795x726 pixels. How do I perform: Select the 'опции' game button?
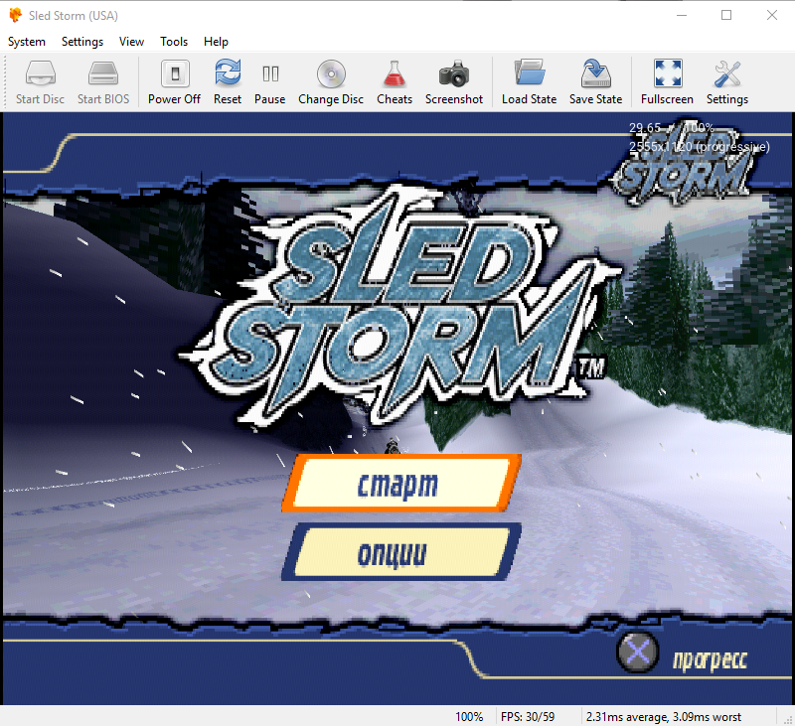pos(401,552)
